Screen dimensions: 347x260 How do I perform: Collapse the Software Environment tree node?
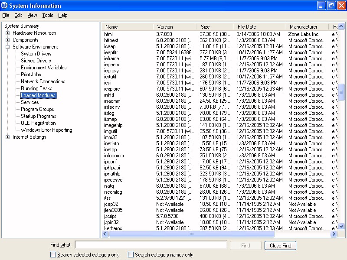[x=8, y=47]
